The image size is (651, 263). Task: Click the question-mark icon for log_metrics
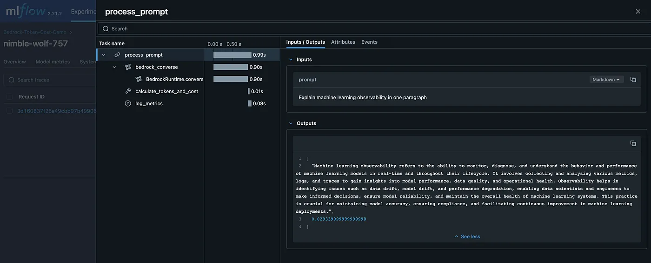click(128, 103)
